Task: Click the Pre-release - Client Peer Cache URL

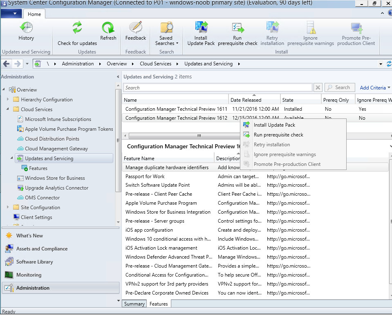Action: point(289,194)
